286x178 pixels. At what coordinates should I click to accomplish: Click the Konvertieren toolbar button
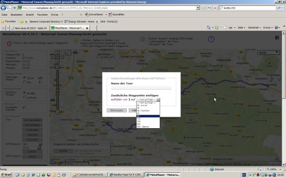(94, 15)
